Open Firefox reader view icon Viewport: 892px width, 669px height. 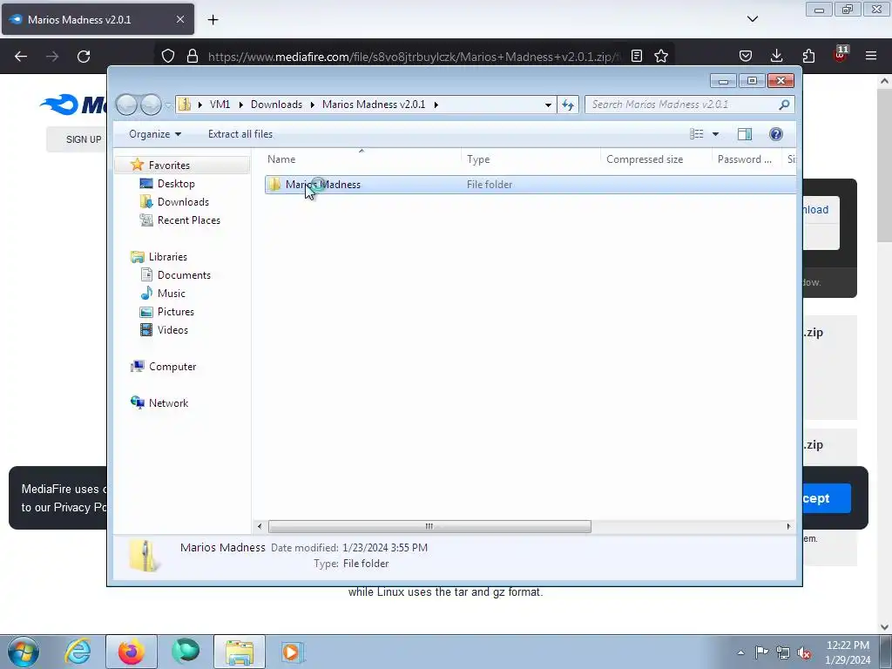pyautogui.click(x=637, y=57)
